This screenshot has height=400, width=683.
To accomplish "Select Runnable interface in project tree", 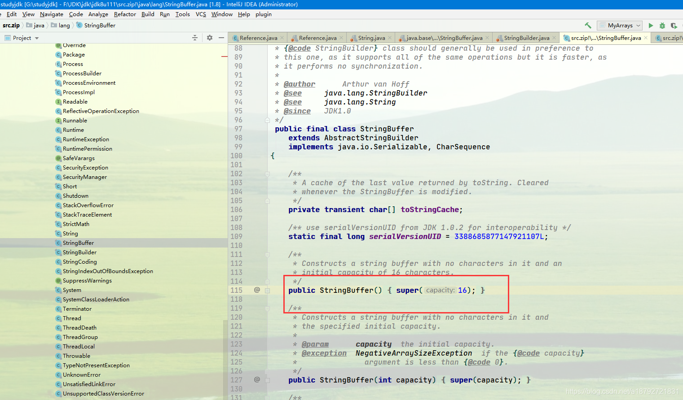I will tap(75, 121).
